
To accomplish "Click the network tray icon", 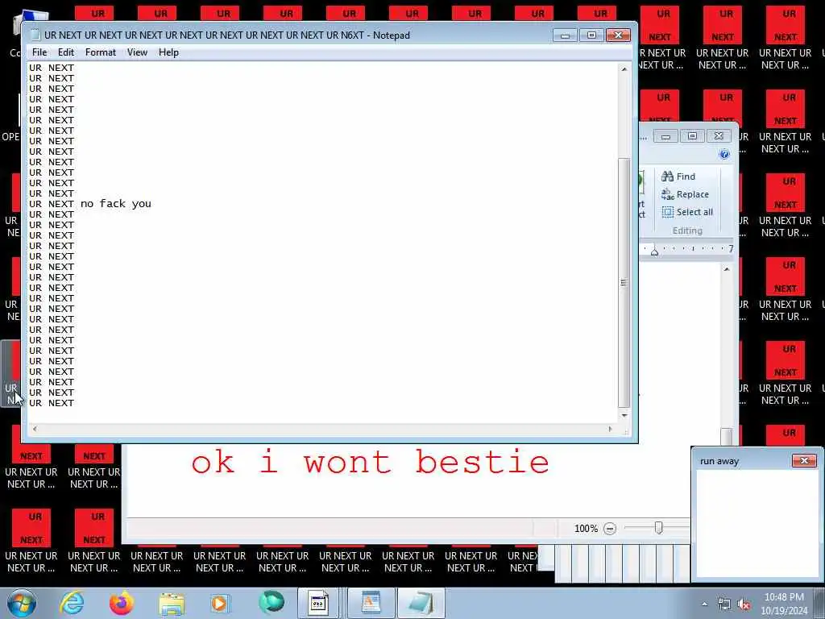I will coord(724,604).
